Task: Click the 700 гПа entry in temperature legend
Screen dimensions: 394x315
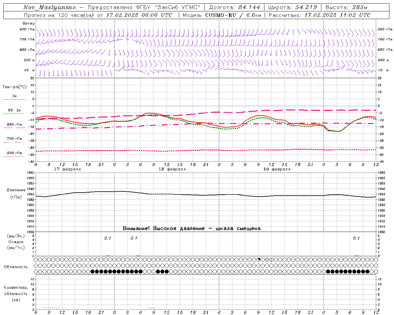Action: [x=14, y=139]
